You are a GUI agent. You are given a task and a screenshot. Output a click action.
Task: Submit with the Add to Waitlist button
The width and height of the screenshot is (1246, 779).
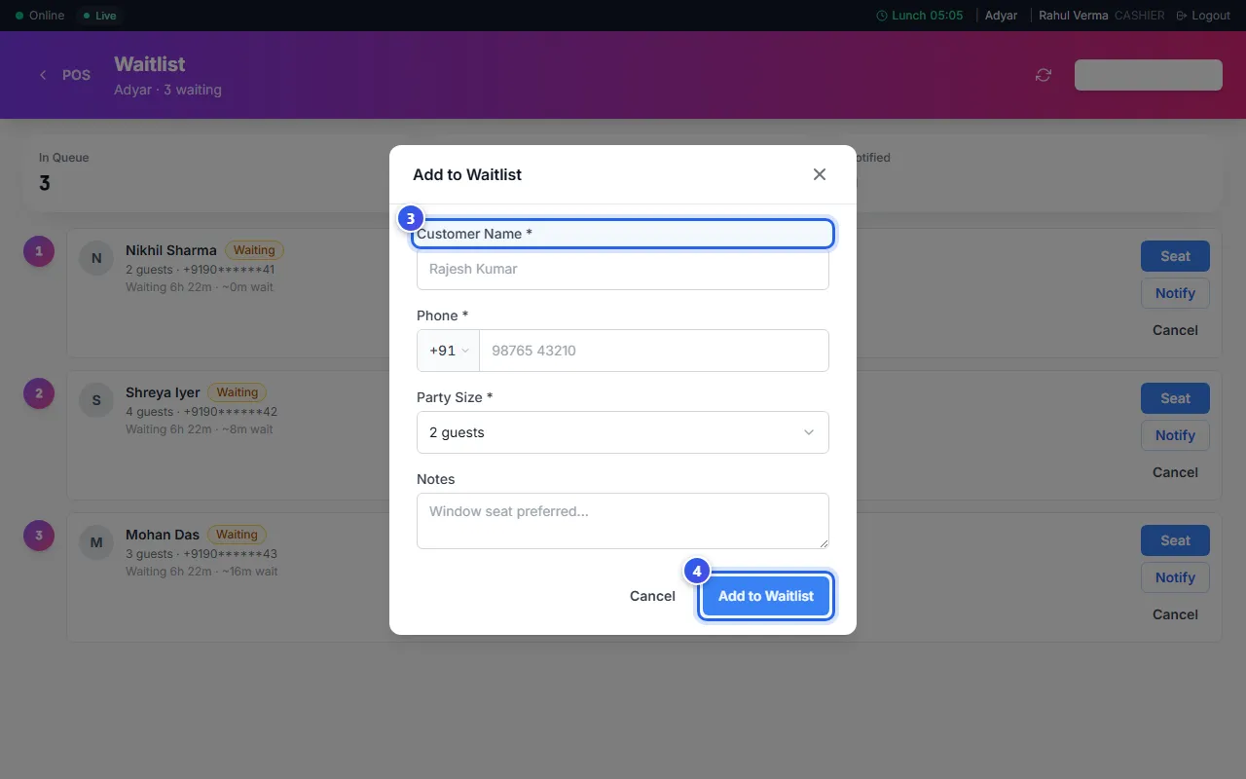(x=766, y=596)
